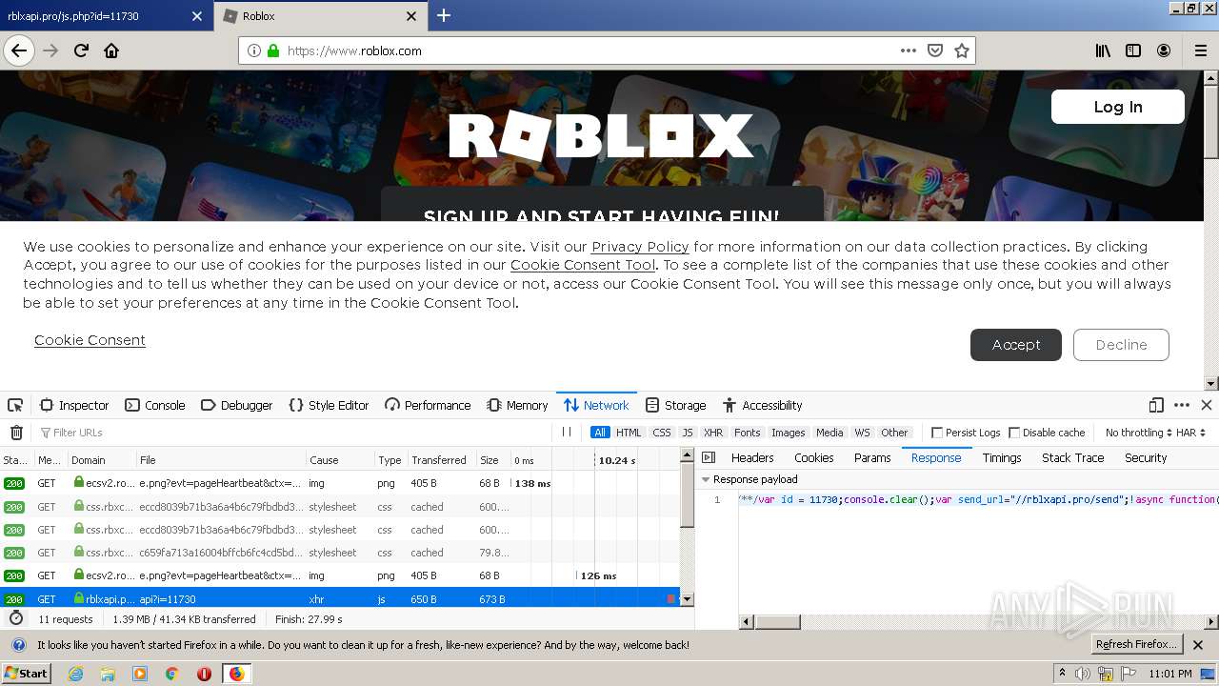Close the rblxapi.pro tab
The height and width of the screenshot is (686, 1219).
[197, 16]
